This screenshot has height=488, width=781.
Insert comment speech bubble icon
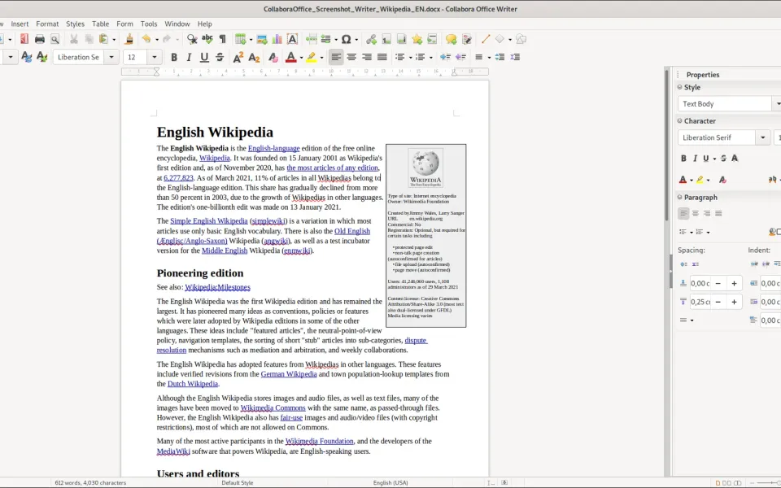(452, 39)
